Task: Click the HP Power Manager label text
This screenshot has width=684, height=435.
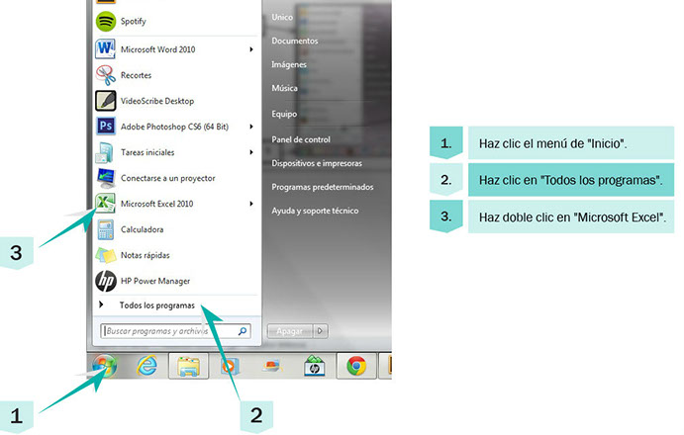Action: click(x=155, y=281)
